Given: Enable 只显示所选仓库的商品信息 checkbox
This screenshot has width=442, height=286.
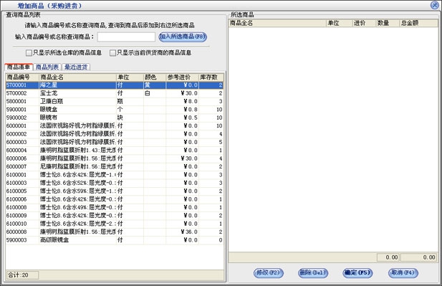Looking at the screenshot, I should pos(29,53).
